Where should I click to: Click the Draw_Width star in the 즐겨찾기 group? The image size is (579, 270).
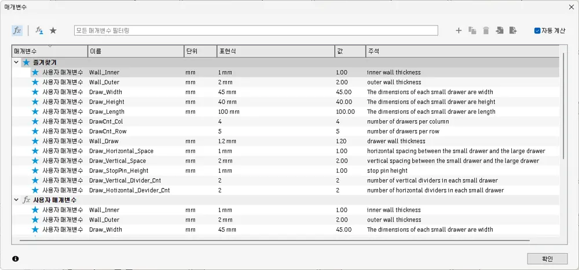(x=35, y=92)
